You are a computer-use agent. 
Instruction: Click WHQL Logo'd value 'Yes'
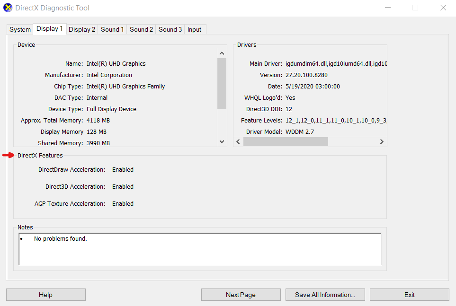[x=290, y=97]
